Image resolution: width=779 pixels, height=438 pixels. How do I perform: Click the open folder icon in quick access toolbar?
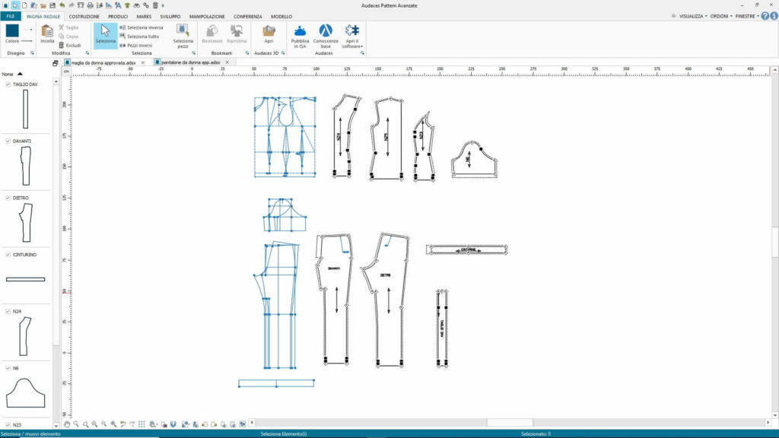[43, 5]
